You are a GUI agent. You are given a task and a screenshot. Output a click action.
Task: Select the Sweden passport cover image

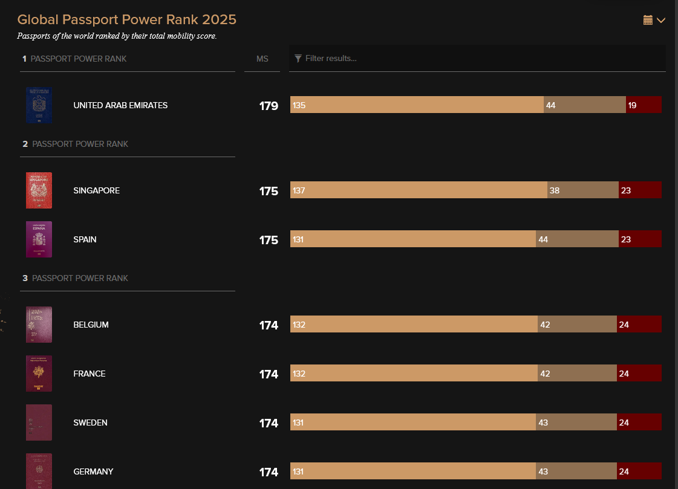pos(39,423)
